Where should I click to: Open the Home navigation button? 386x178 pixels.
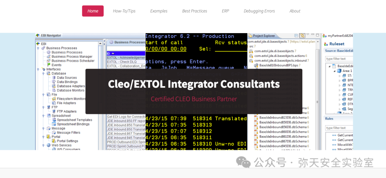pyautogui.click(x=93, y=11)
